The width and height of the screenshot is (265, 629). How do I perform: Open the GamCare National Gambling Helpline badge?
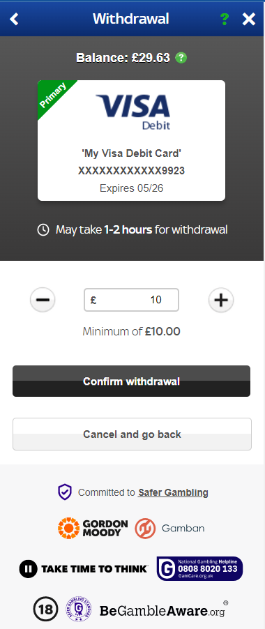coord(199,568)
